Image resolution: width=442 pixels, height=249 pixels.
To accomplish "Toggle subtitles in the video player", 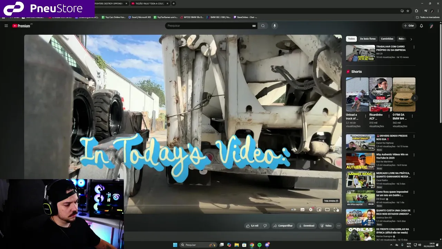I will pyautogui.click(x=302, y=210).
